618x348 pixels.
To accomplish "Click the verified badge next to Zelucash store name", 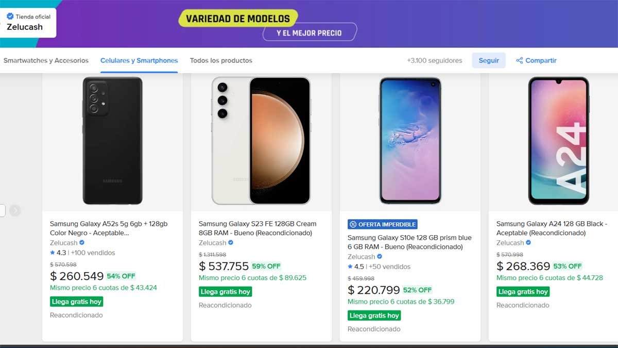I will pyautogui.click(x=82, y=242).
